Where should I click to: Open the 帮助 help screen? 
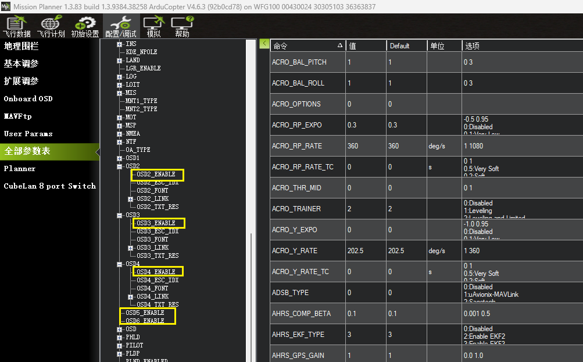coord(182,27)
